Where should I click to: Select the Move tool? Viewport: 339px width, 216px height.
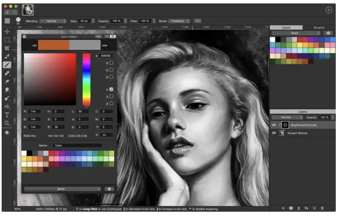coord(7,31)
